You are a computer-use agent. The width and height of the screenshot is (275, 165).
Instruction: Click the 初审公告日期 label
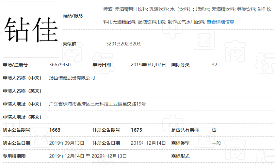click(16, 143)
